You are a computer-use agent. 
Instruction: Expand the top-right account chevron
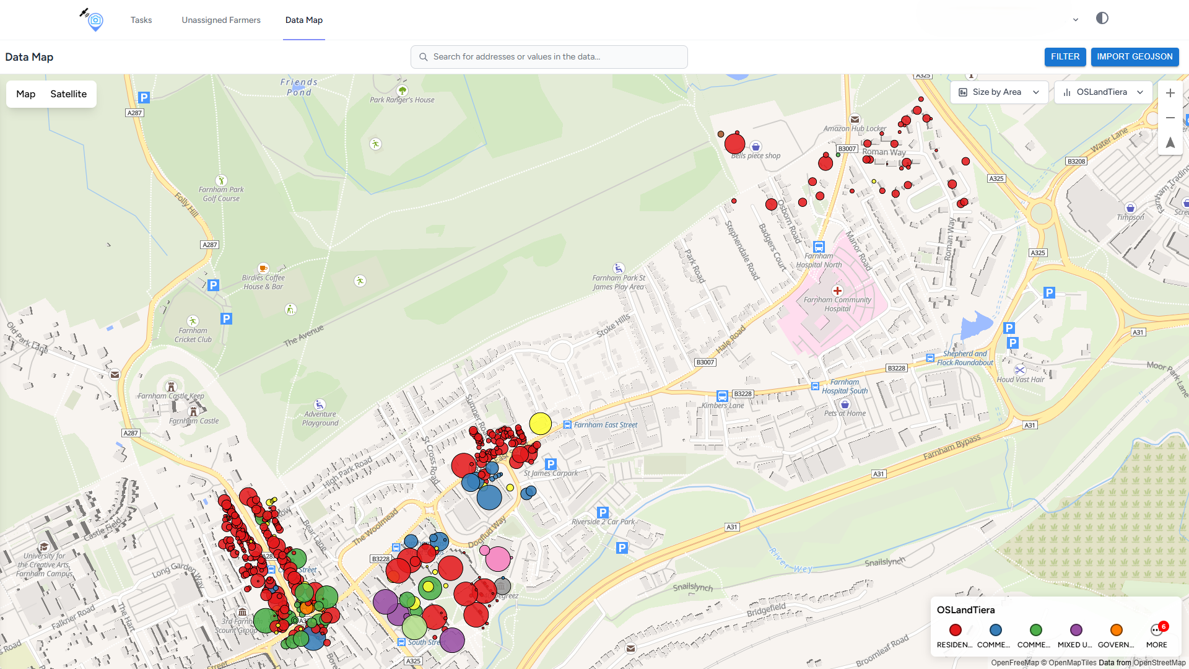tap(1076, 20)
